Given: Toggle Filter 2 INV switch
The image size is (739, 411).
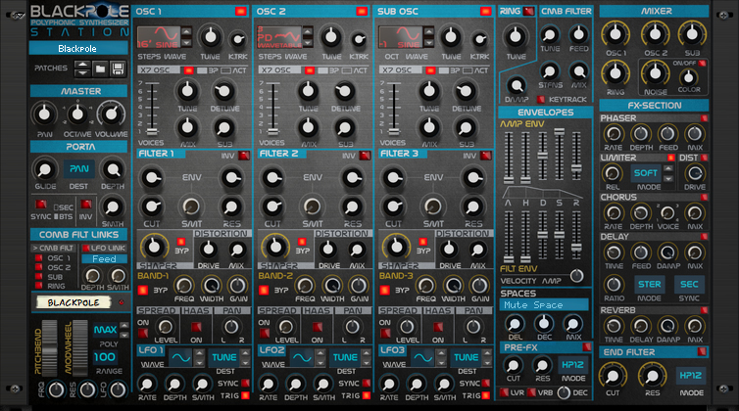Looking at the screenshot, I should [x=365, y=156].
